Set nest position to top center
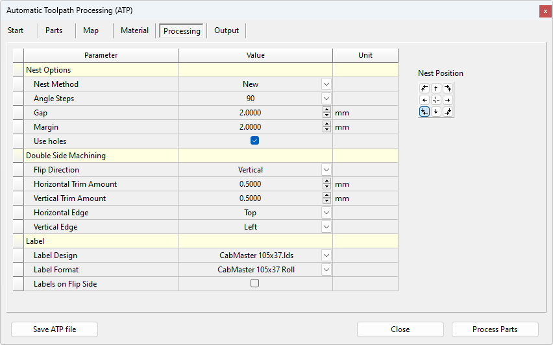553x345 pixels. [x=436, y=88]
